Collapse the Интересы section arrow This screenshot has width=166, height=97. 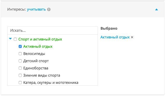[x=156, y=10]
